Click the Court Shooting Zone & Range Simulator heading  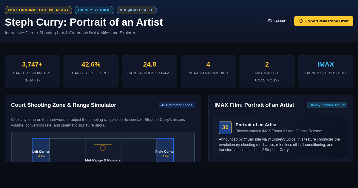(64, 105)
